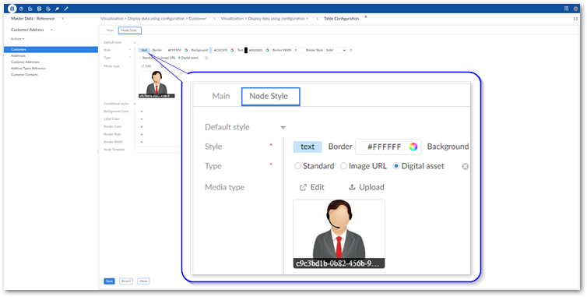587x297 pixels.
Task: Open the Background color wheel picker
Action: click(232, 50)
